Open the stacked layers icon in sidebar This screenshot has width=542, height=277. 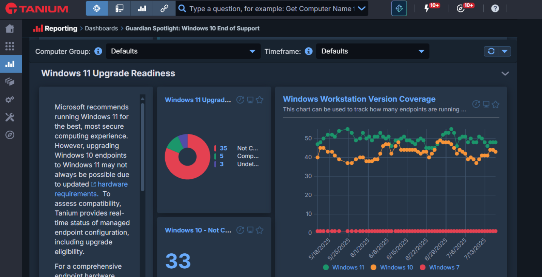10,82
